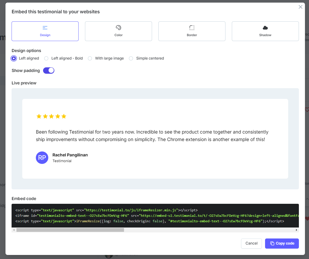Switch to the Border tab
The height and width of the screenshot is (259, 309).
192,31
